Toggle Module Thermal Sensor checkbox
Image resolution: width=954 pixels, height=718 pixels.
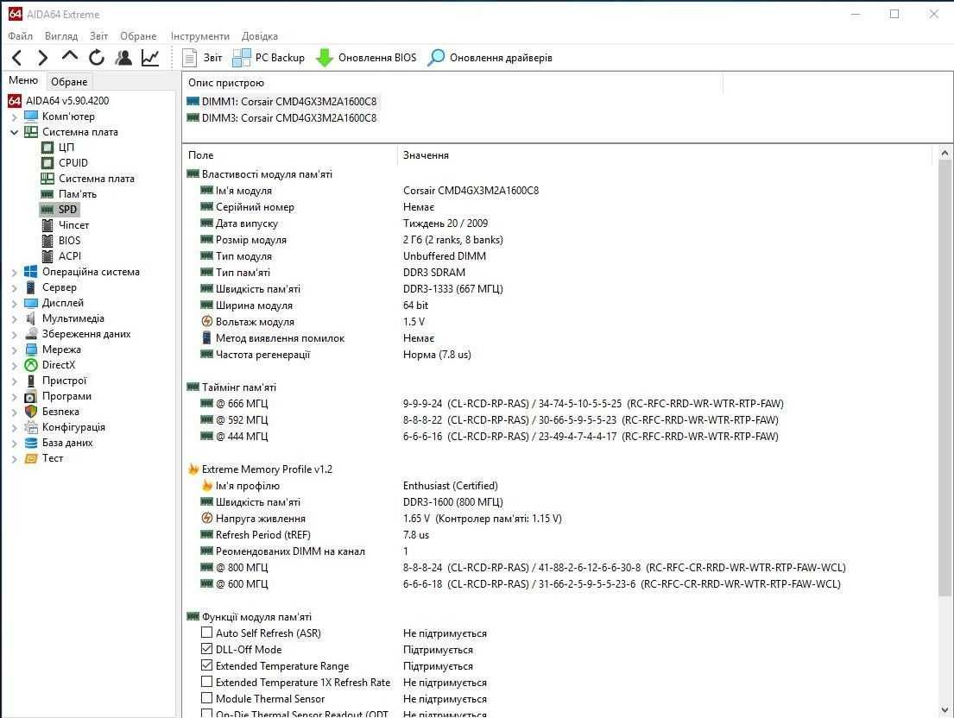[x=207, y=698]
